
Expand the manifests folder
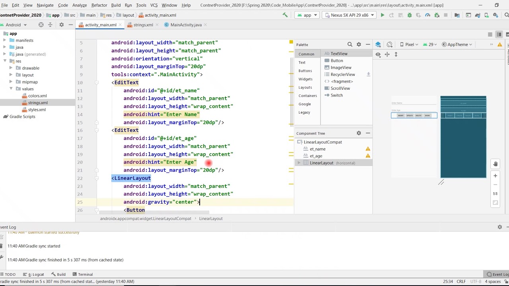coord(5,41)
